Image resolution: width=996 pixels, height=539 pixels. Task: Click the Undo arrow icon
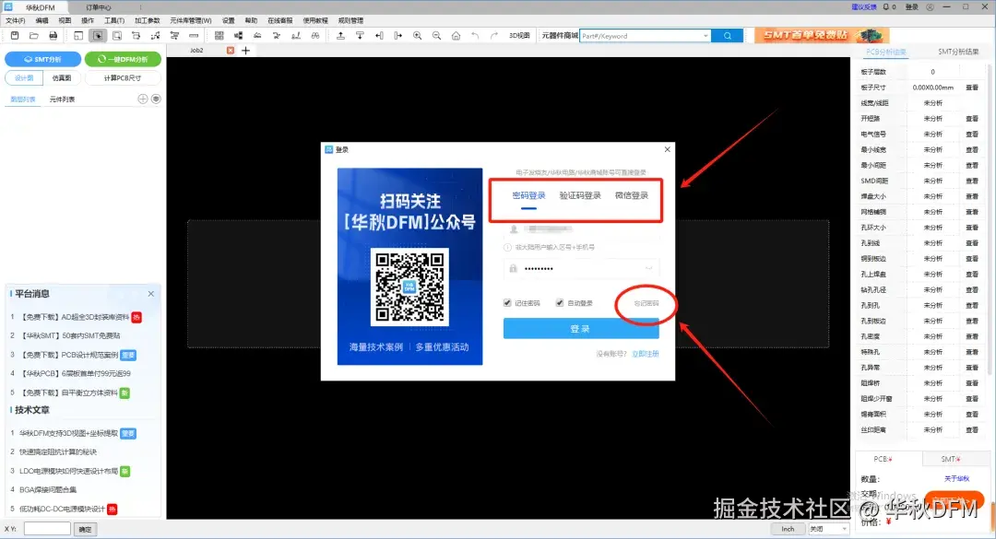pyautogui.click(x=475, y=35)
